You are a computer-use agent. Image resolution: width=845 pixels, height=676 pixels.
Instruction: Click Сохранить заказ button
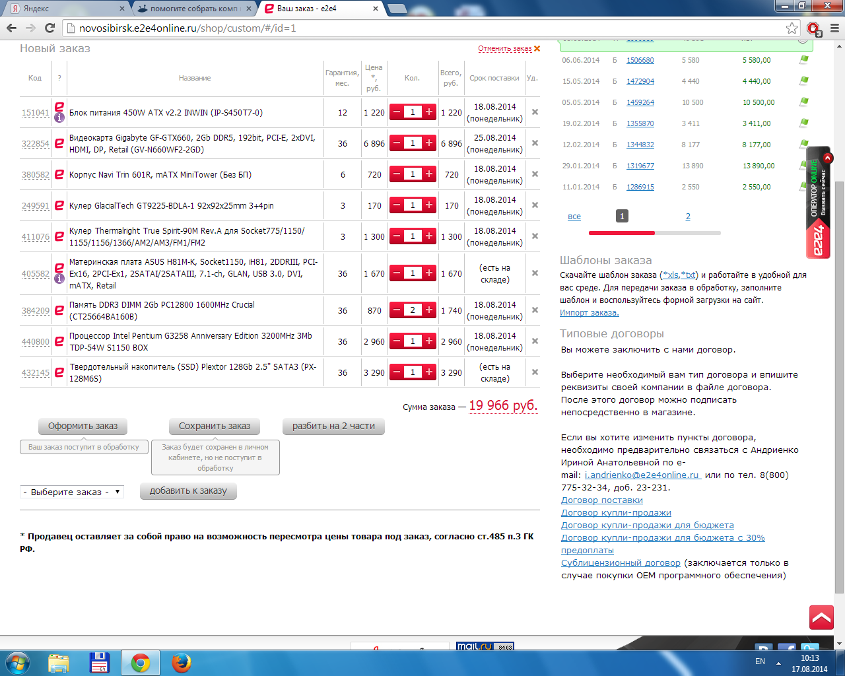[x=215, y=426]
